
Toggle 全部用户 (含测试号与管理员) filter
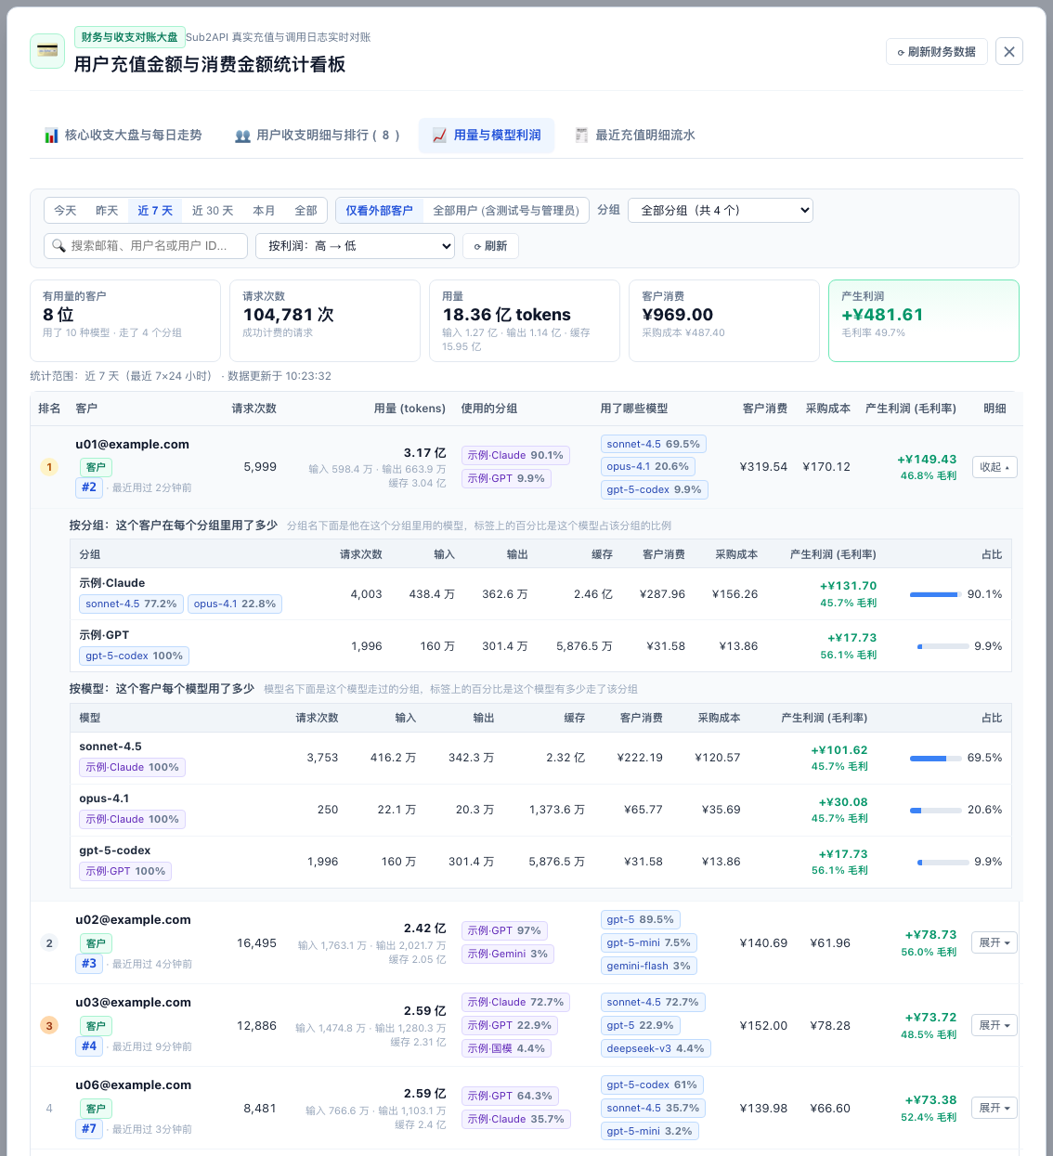(x=506, y=211)
